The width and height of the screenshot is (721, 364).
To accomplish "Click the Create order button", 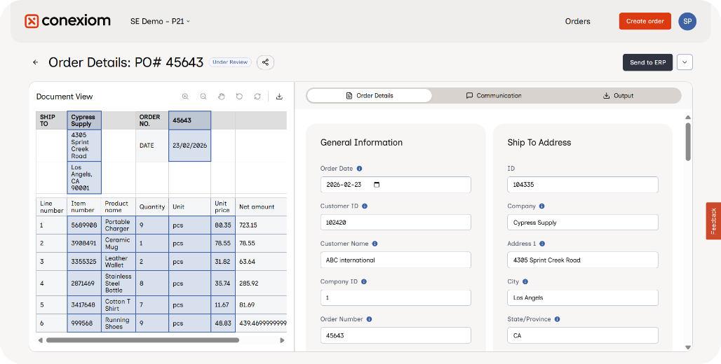I will pyautogui.click(x=645, y=21).
